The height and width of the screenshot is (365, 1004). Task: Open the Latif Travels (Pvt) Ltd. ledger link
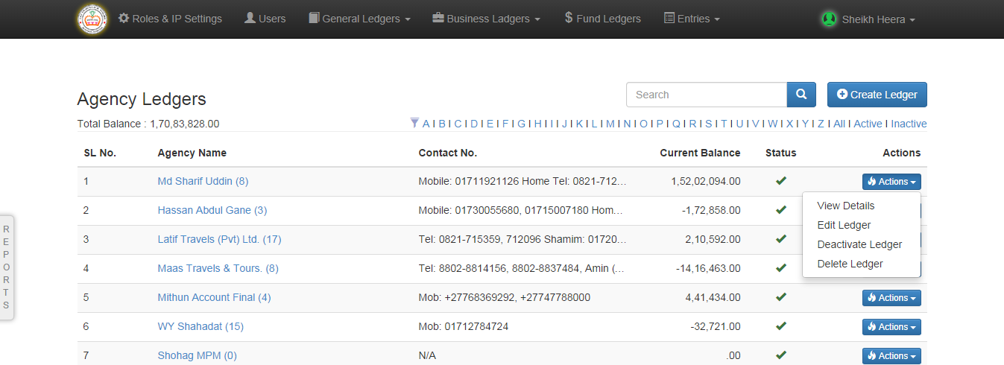click(x=219, y=239)
